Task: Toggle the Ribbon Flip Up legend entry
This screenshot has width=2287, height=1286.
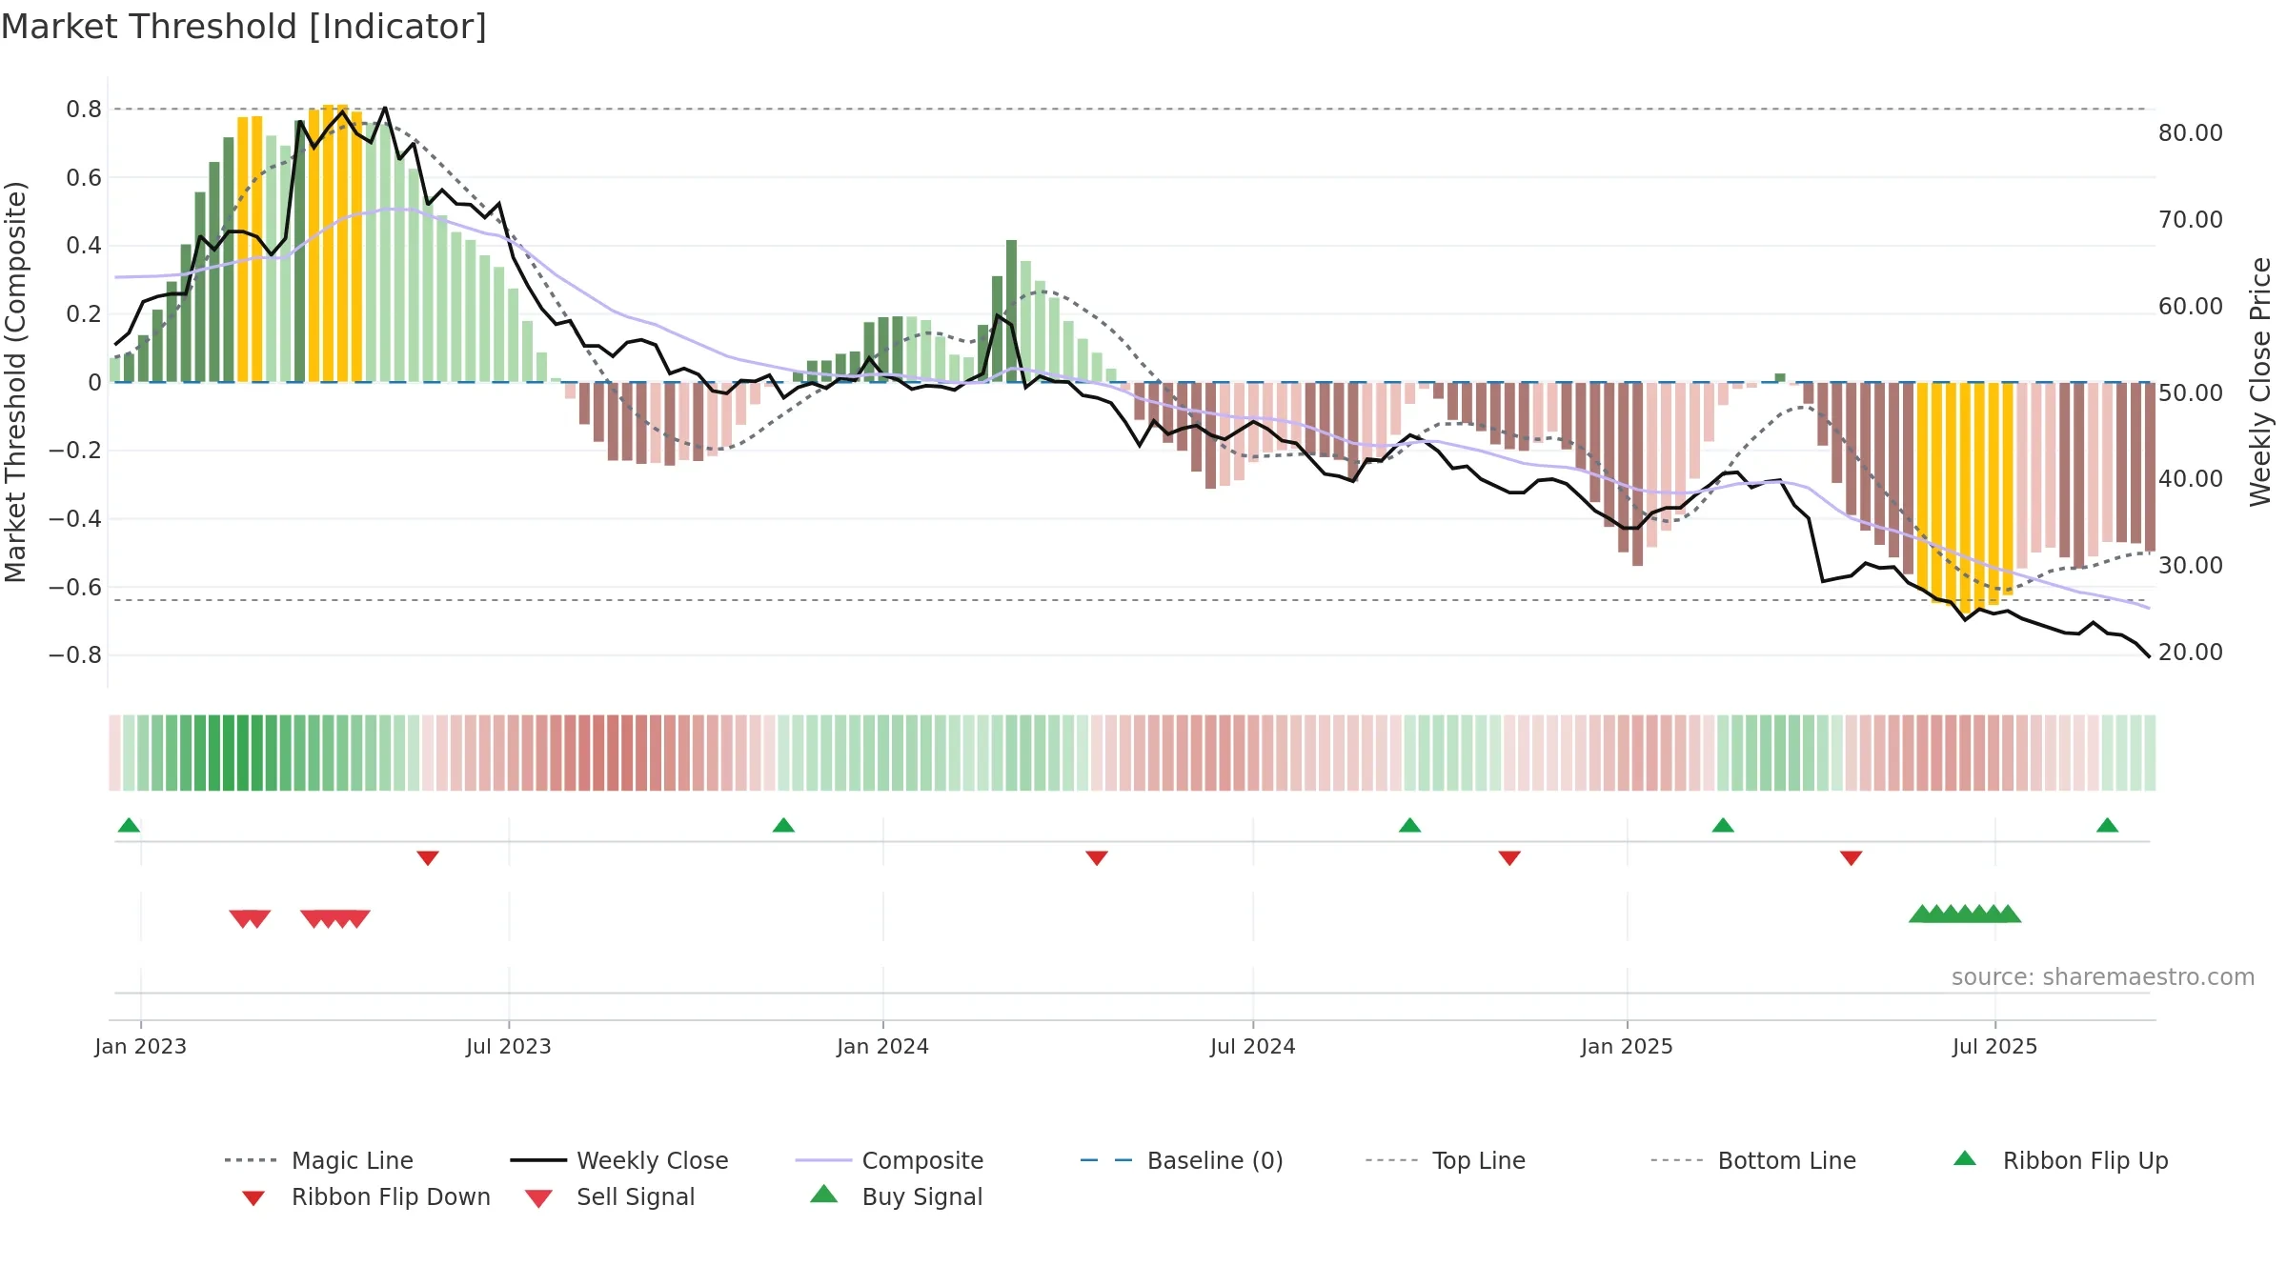Action: pos(2060,1160)
